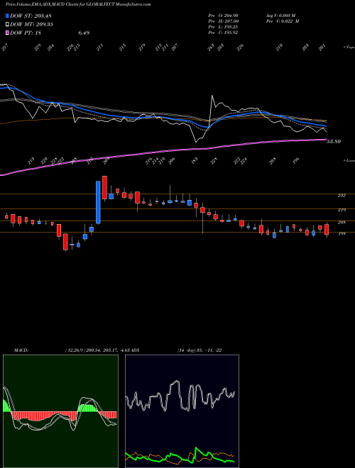Click the 'Pre L: 193.25' low value
The height and width of the screenshot is (468, 355).
click(223, 27)
